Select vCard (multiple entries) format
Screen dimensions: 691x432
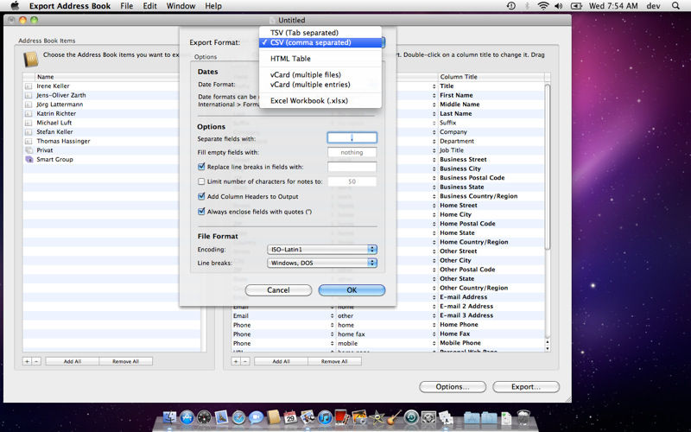tap(320, 84)
